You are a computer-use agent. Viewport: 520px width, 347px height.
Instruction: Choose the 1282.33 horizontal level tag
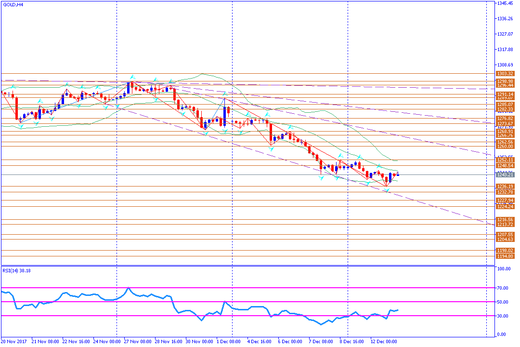[505, 109]
